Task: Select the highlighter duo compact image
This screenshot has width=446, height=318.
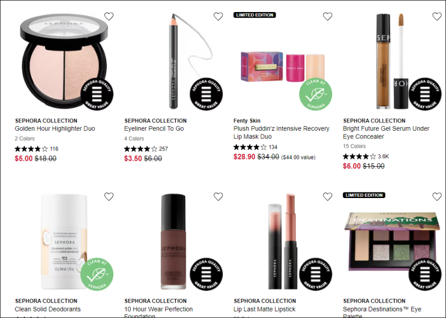Action: click(64, 61)
